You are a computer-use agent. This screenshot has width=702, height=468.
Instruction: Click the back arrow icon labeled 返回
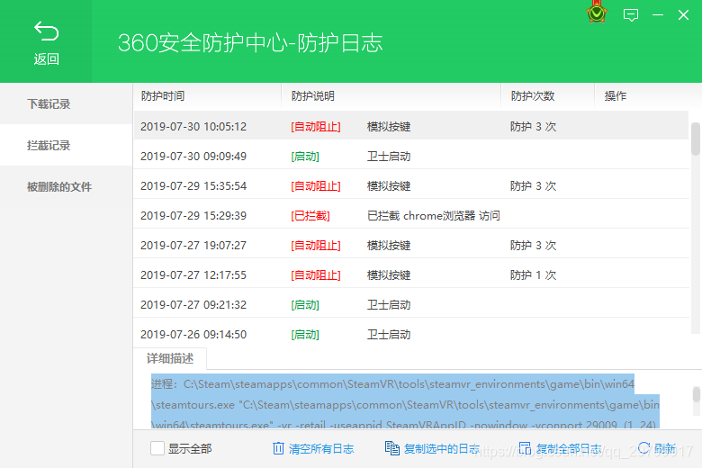point(46,31)
